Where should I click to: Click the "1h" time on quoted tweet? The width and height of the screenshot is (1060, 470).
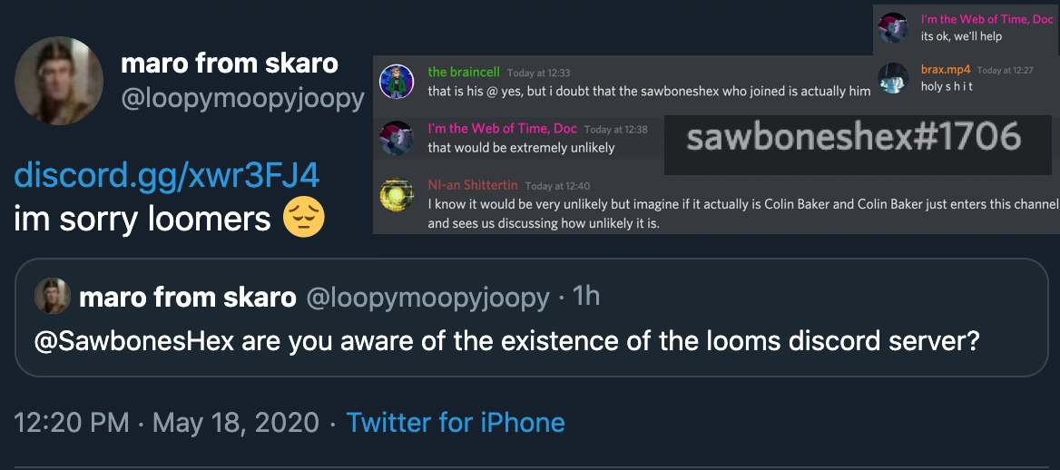click(x=585, y=297)
